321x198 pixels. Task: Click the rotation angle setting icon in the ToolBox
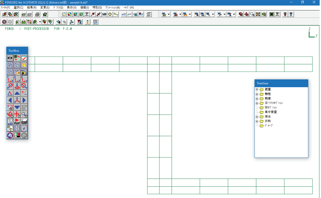pyautogui.click(x=10, y=93)
